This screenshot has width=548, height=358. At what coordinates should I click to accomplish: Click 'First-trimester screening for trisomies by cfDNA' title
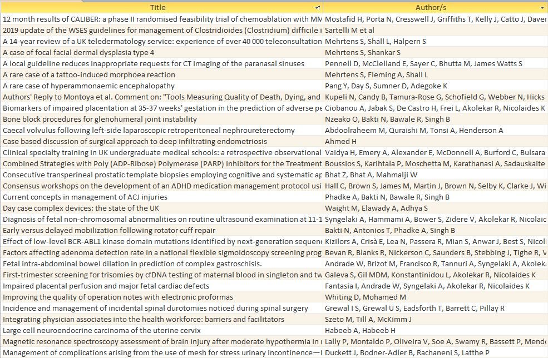point(162,275)
